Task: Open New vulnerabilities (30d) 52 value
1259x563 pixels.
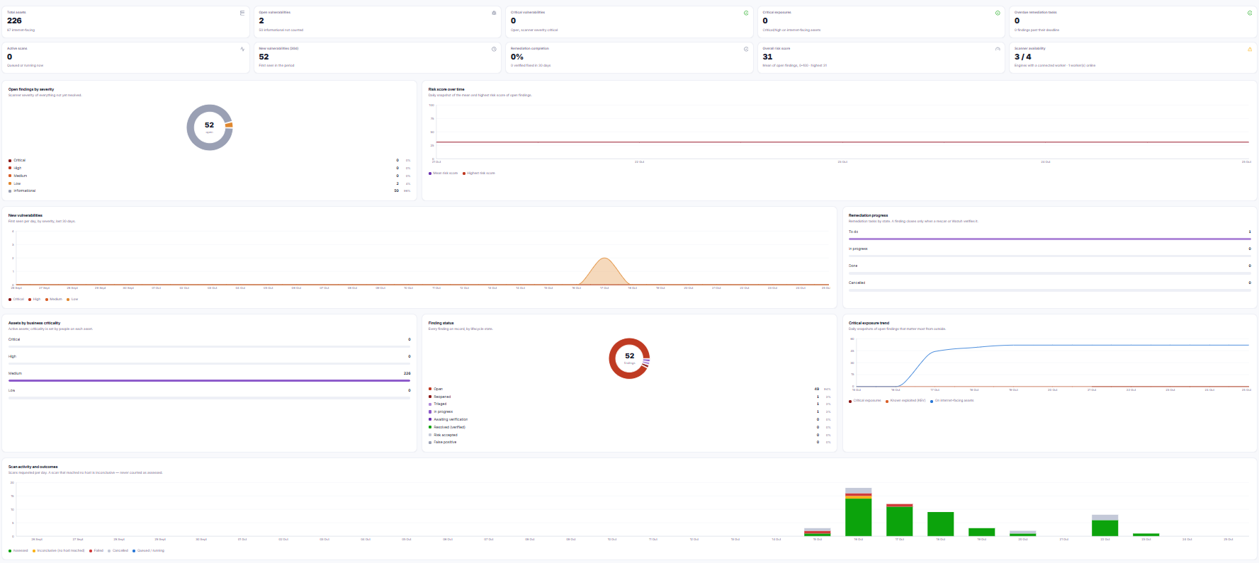Action: (264, 57)
